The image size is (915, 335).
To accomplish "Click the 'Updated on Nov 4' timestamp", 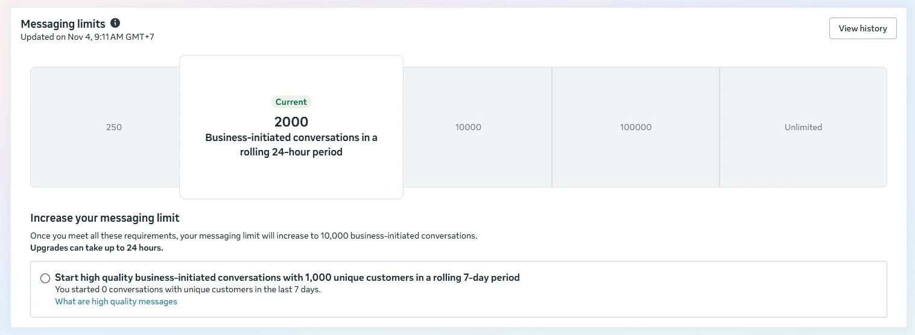I will click(x=87, y=37).
